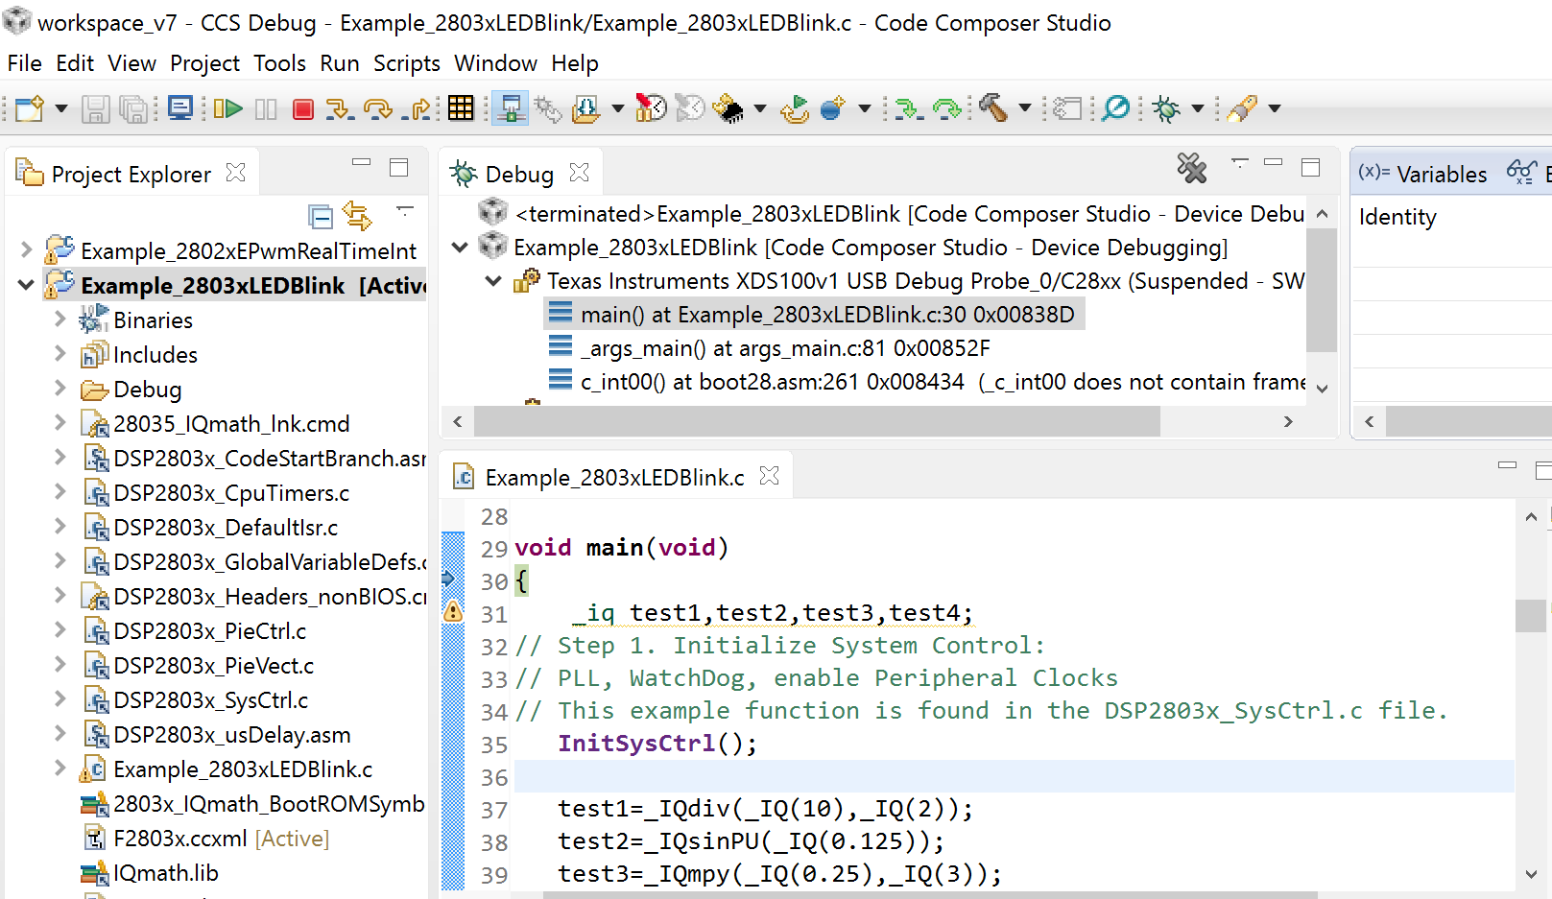Click the Save icon in toolbar

(x=95, y=108)
